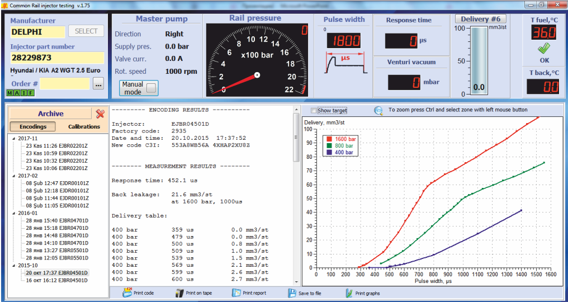Click the greyed SELECT manufacturer button
Screen dimensions: 568x302
pos(86,31)
